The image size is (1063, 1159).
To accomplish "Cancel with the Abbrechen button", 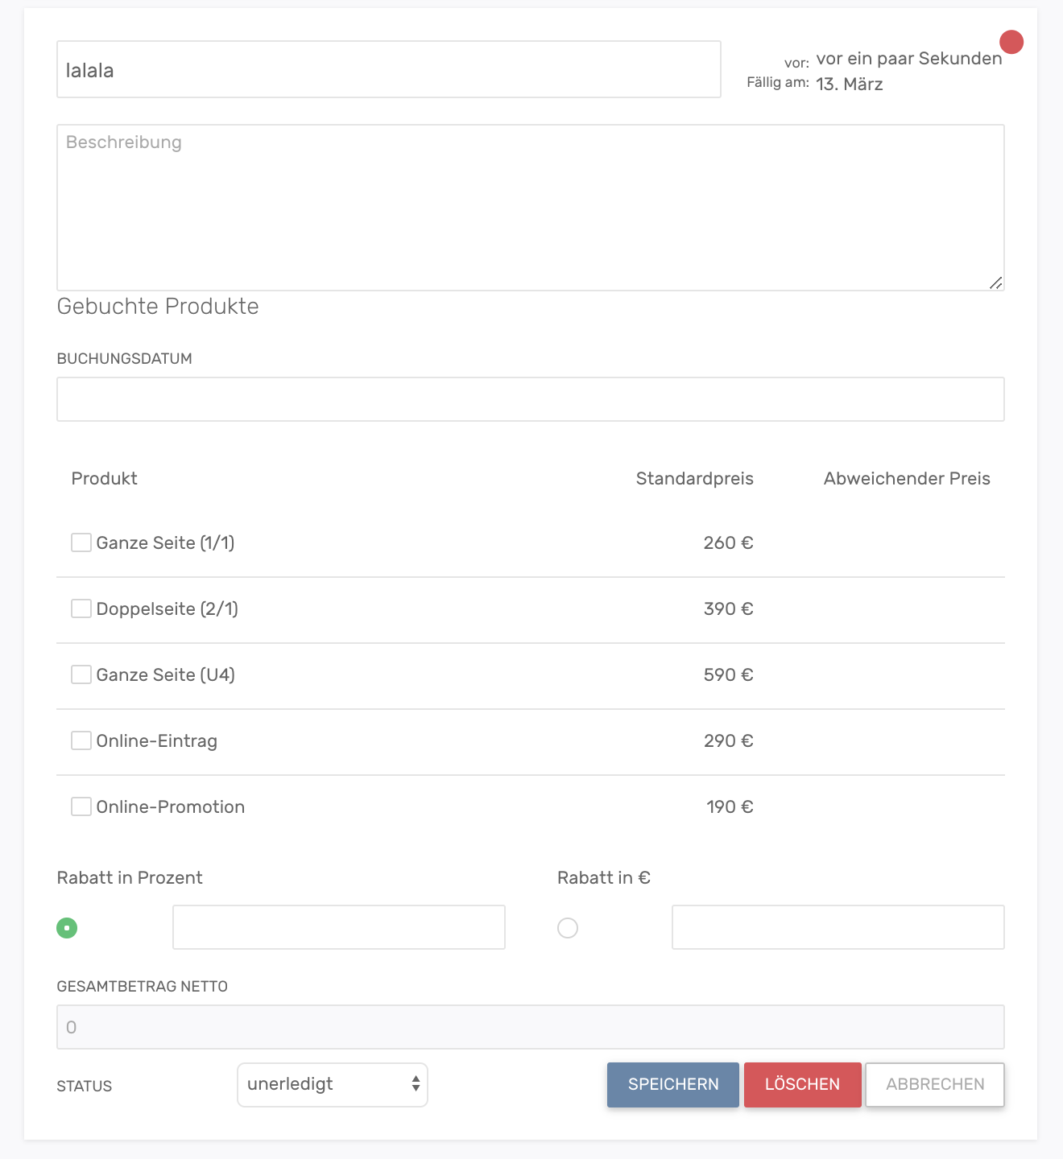I will [x=934, y=1084].
